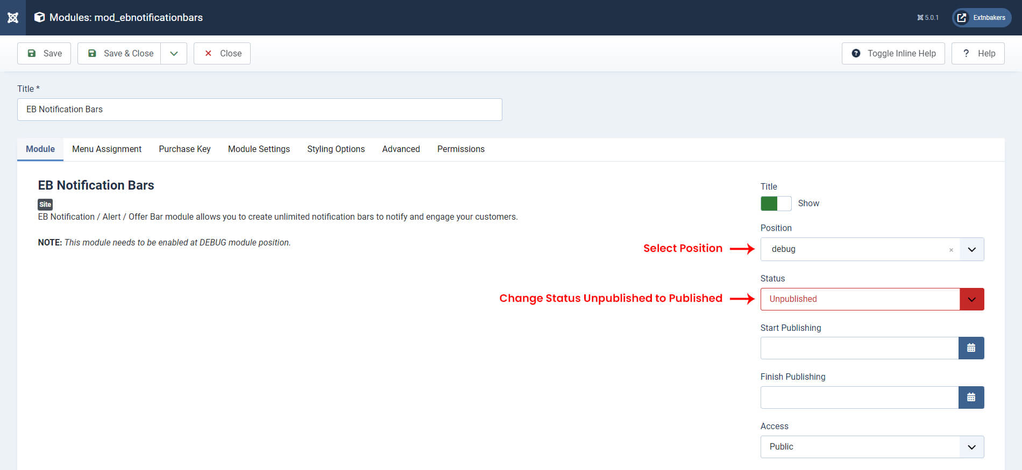Expand the Save & Close dropdown arrow
Viewport: 1022px width, 470px height.
(174, 53)
